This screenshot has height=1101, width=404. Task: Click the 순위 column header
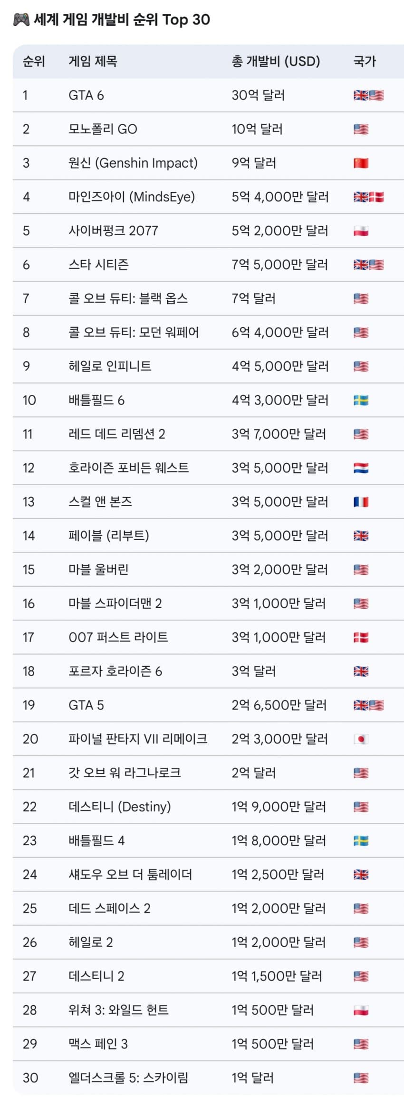(34, 61)
